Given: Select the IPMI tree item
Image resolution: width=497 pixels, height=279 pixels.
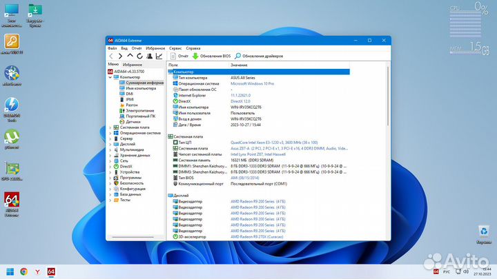Looking at the screenshot, I should [x=127, y=99].
